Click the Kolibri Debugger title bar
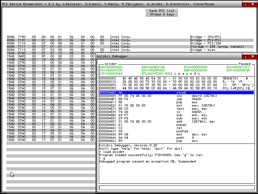 (x=167, y=56)
